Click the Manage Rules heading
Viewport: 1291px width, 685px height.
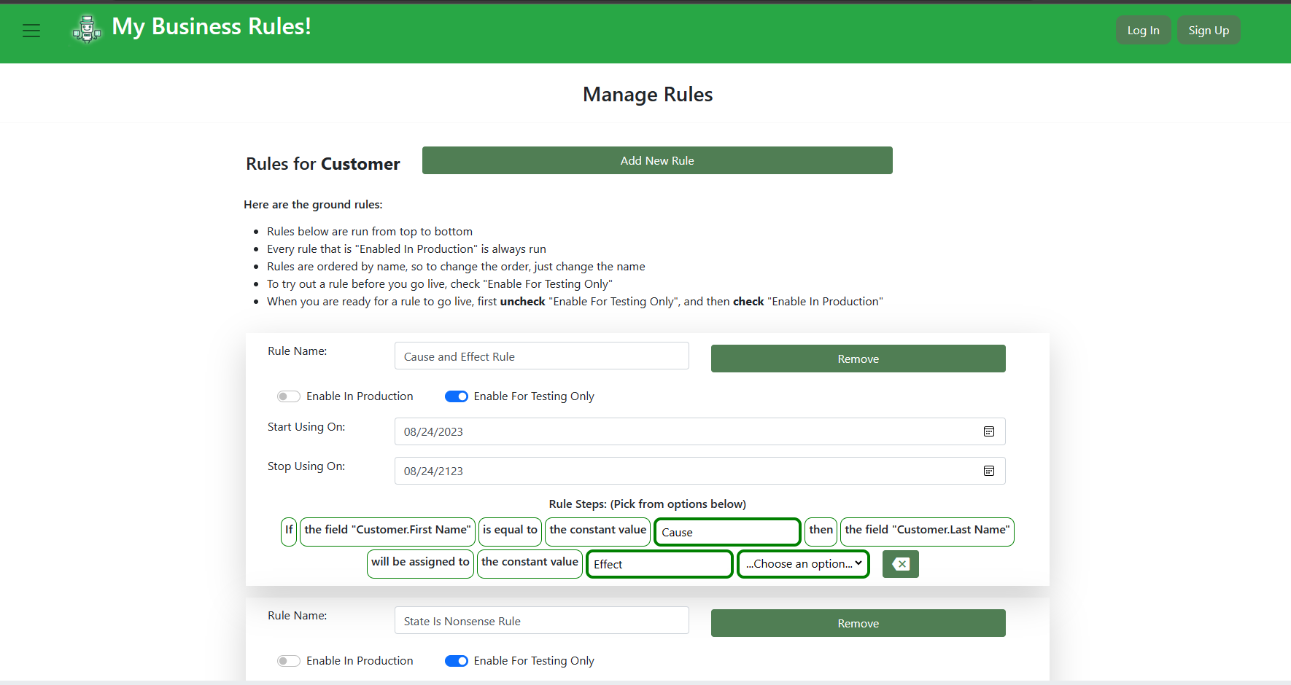648,95
